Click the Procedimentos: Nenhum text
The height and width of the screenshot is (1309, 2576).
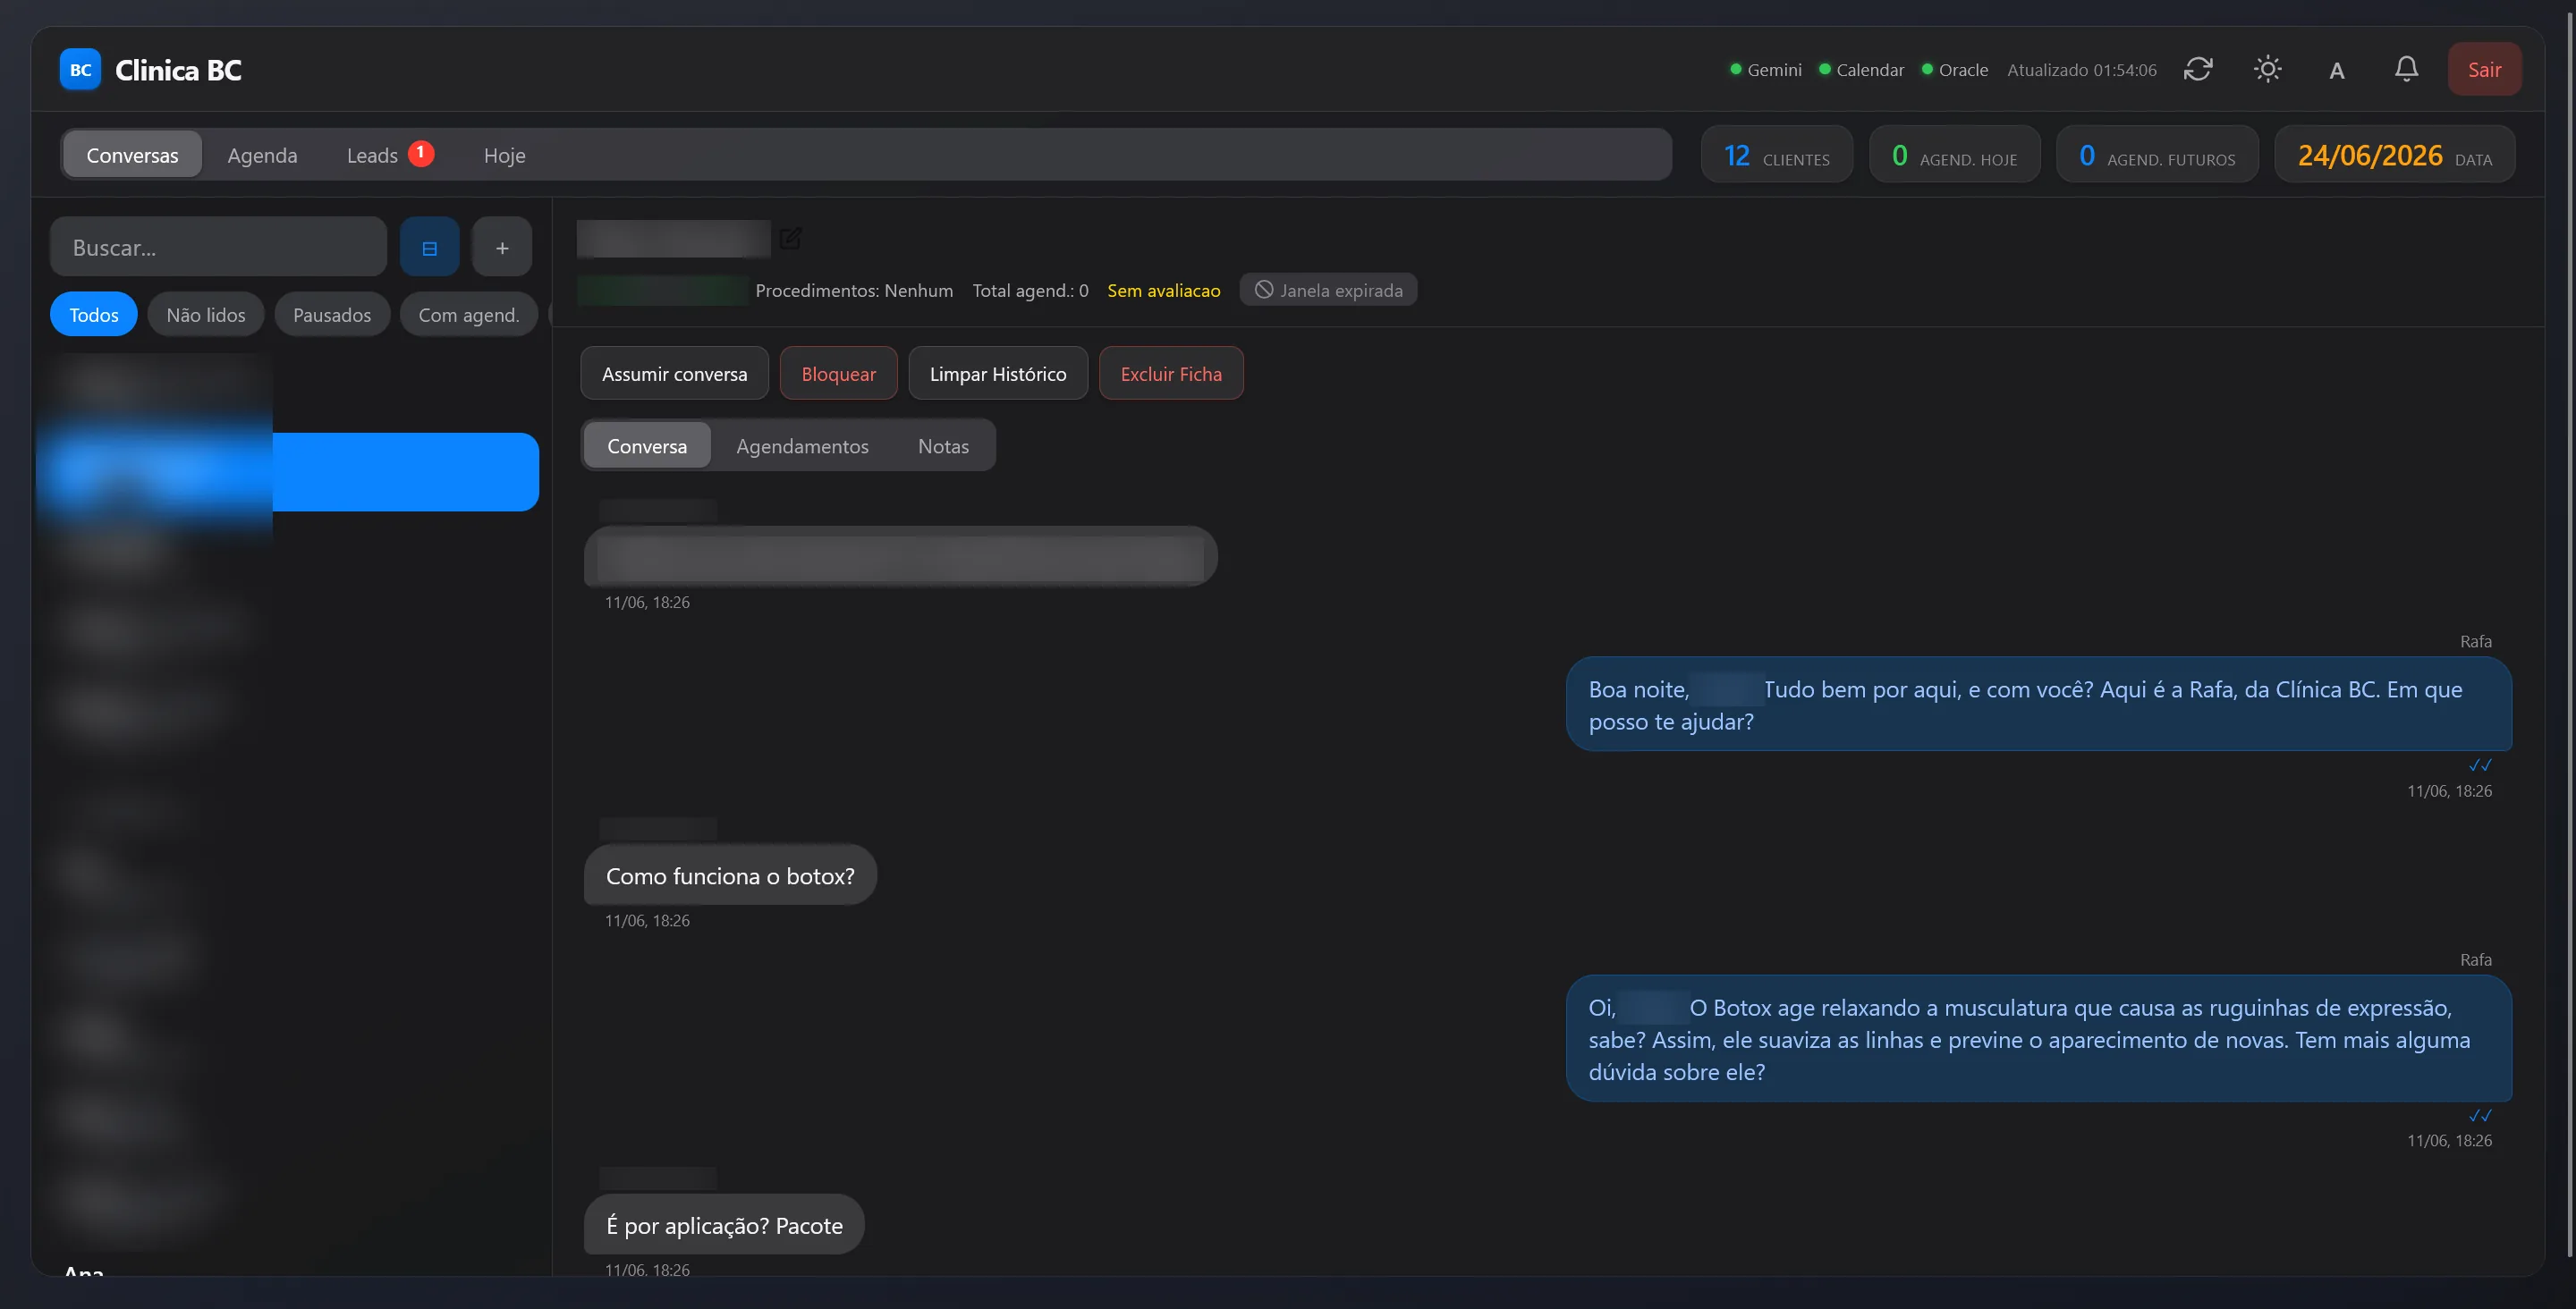(x=854, y=290)
